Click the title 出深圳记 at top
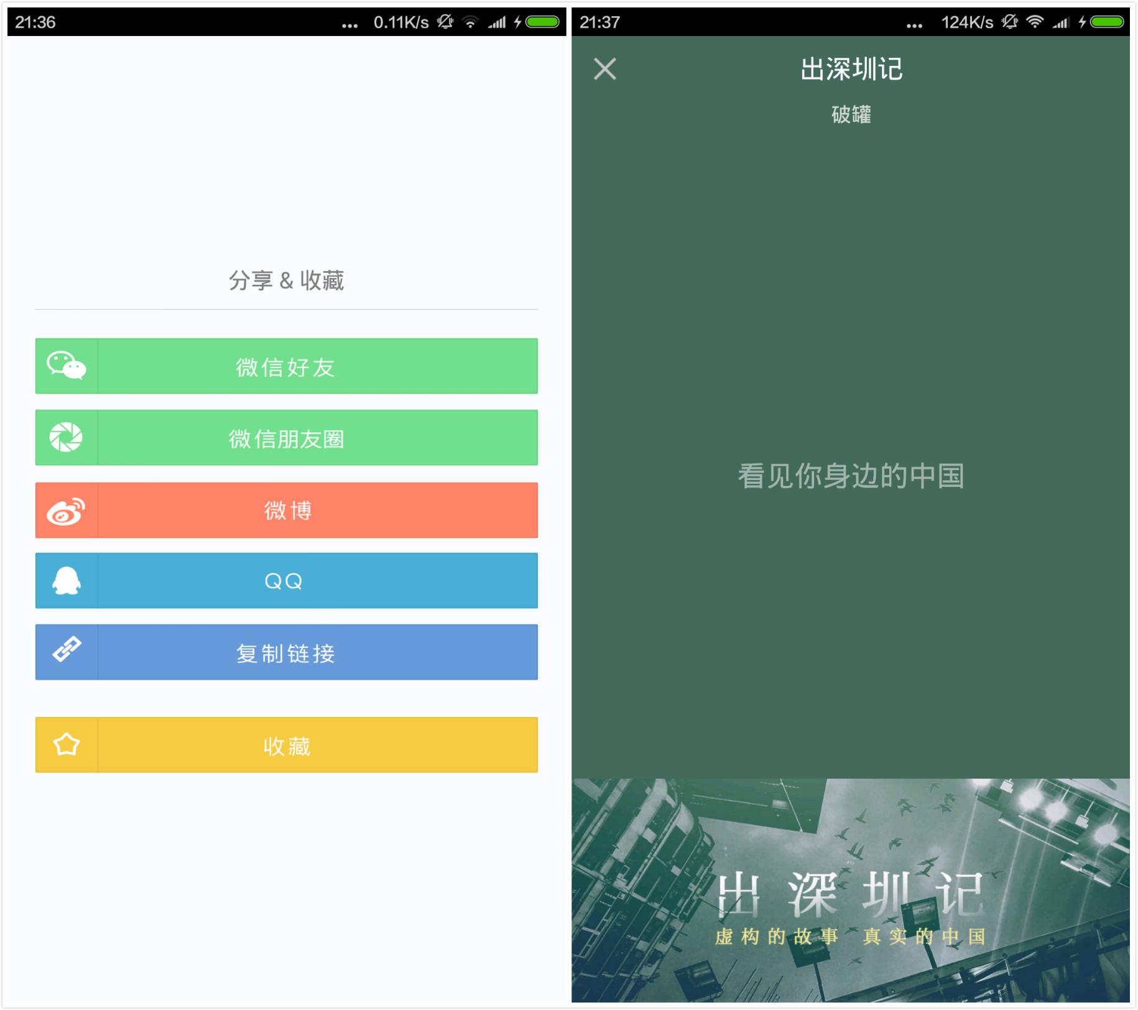This screenshot has height=1010, width=1138. [851, 69]
